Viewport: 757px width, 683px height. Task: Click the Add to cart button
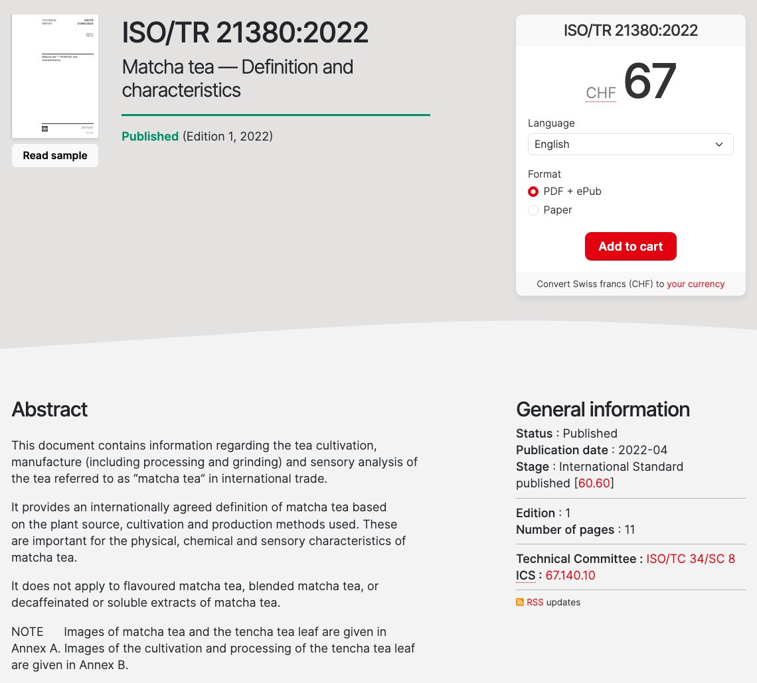pyautogui.click(x=631, y=246)
